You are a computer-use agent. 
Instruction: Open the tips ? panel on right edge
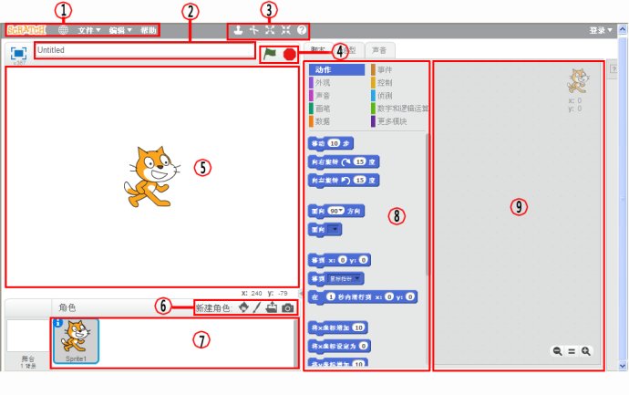[x=614, y=69]
